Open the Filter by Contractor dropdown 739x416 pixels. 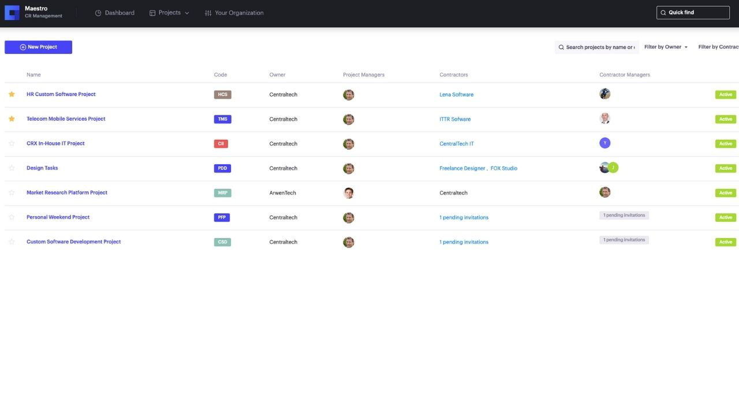pyautogui.click(x=718, y=47)
